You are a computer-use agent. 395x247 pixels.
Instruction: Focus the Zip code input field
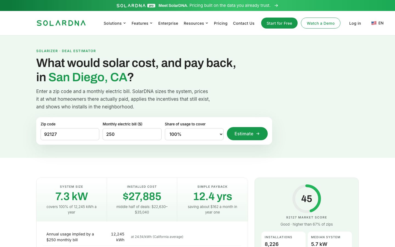pos(70,134)
